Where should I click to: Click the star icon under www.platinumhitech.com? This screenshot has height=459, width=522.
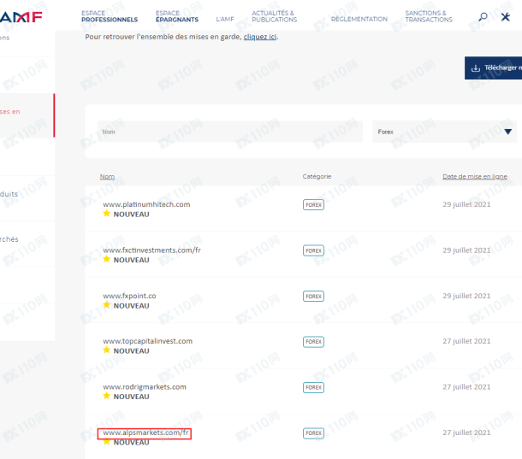(106, 213)
